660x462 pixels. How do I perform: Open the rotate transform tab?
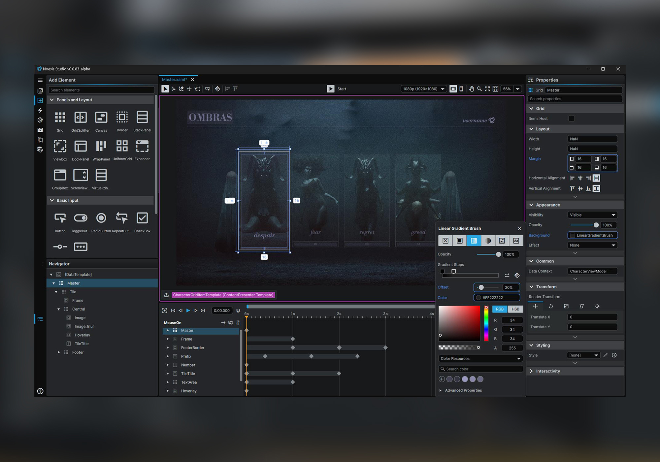point(551,306)
